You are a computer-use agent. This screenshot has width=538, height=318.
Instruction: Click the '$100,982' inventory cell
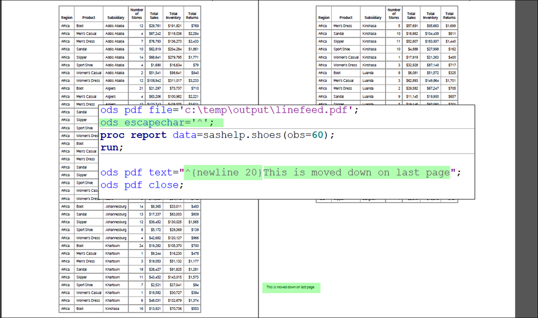coord(174,96)
